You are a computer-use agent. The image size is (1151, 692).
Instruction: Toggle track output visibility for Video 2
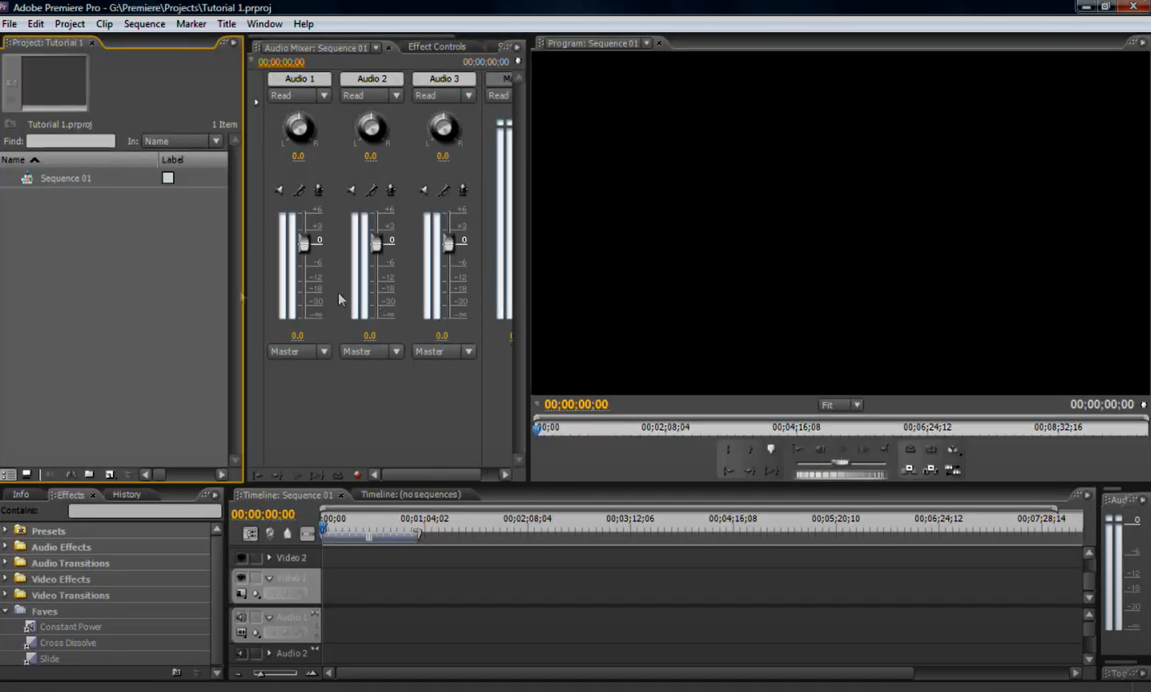(x=241, y=558)
